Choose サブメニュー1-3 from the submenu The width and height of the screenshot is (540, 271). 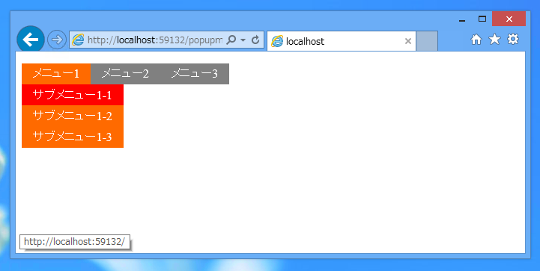(x=73, y=137)
